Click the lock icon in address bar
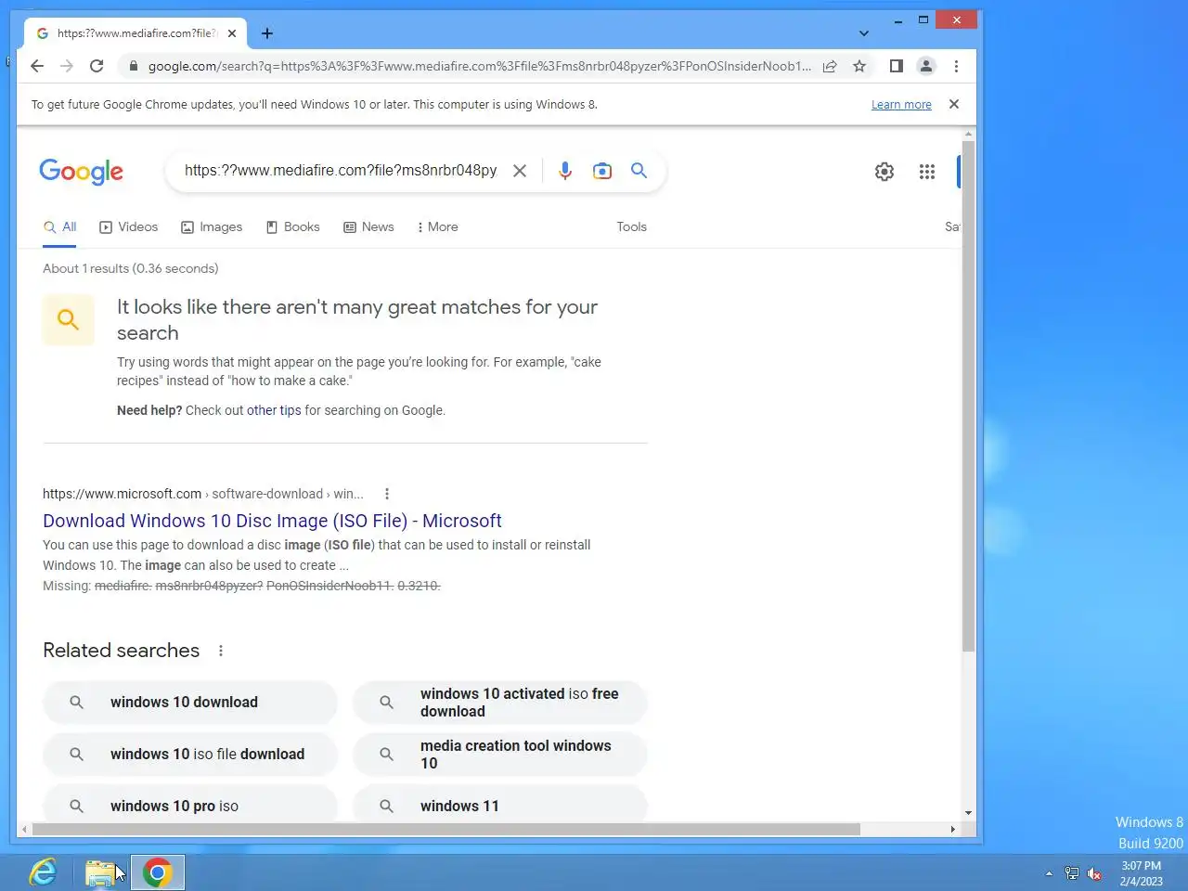The width and height of the screenshot is (1188, 891). coord(133,66)
